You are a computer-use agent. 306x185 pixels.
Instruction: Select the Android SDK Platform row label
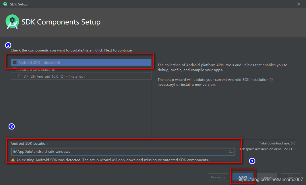coord(37,70)
